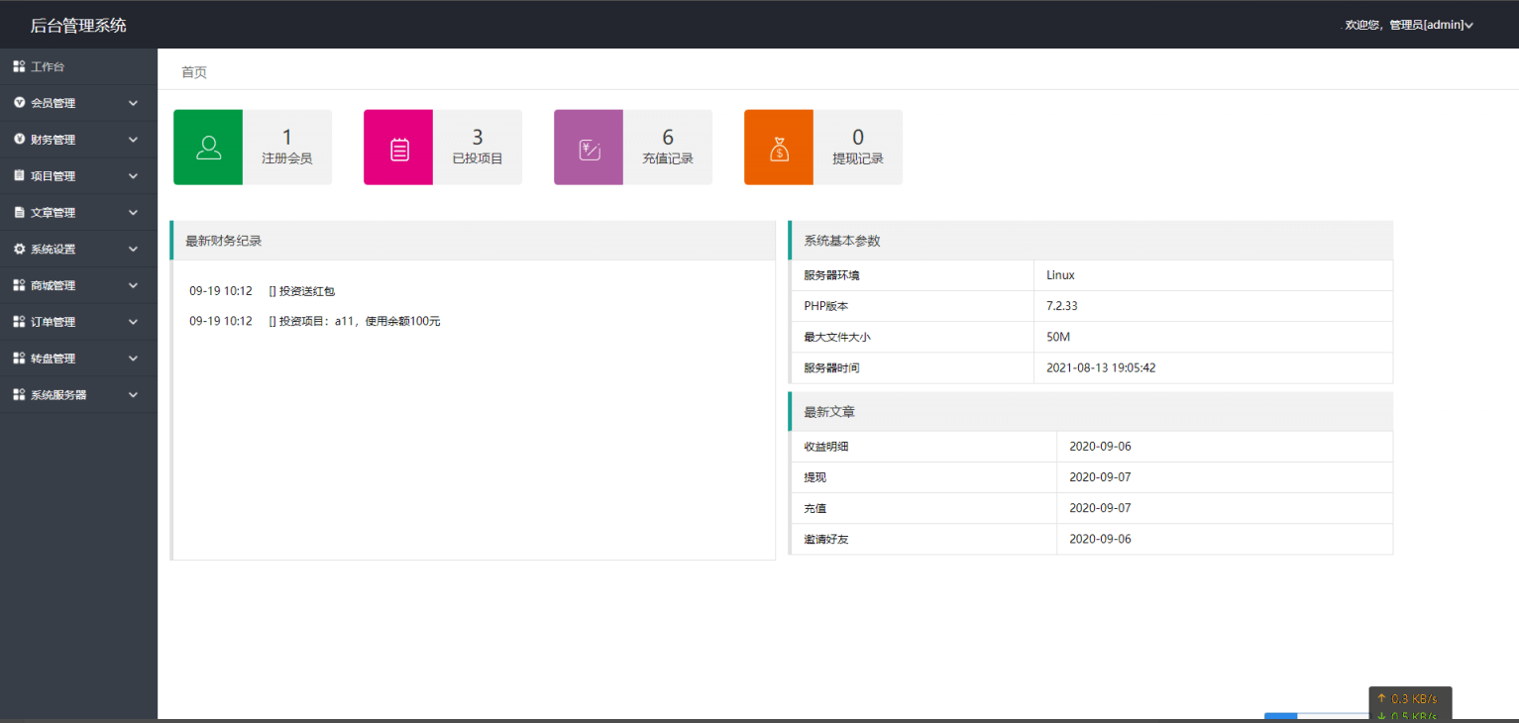Click the pink invested projects clipboard icon
Viewport: 1519px width, 723px height.
click(398, 148)
